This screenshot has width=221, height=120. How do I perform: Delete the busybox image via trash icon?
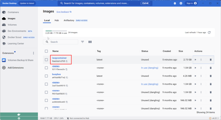211,76
